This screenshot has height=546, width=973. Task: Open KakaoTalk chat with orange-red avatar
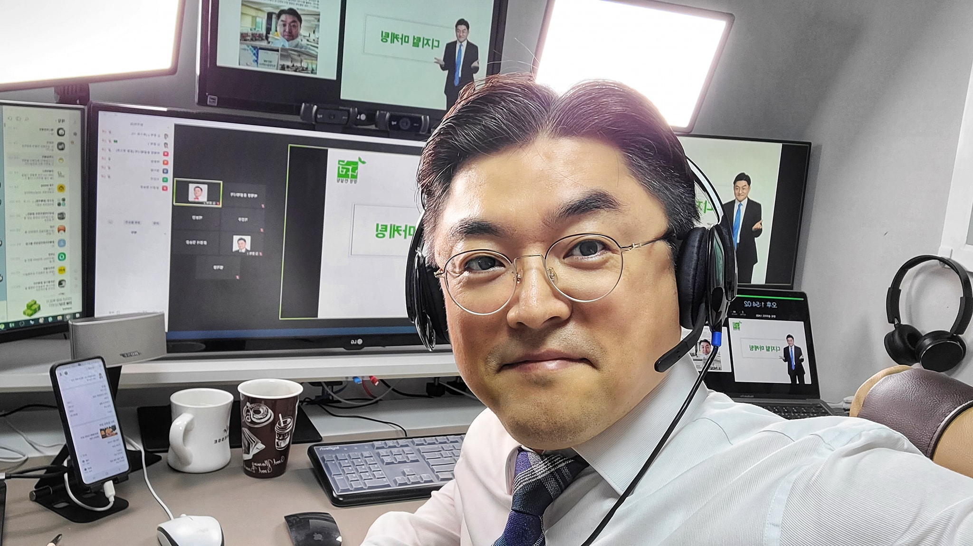pyautogui.click(x=61, y=229)
